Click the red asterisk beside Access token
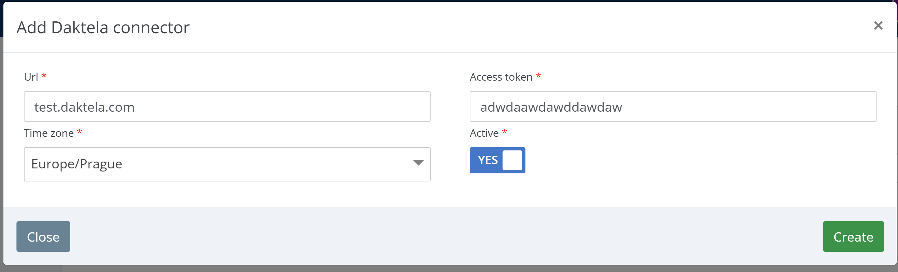The image size is (898, 272). coord(538,75)
